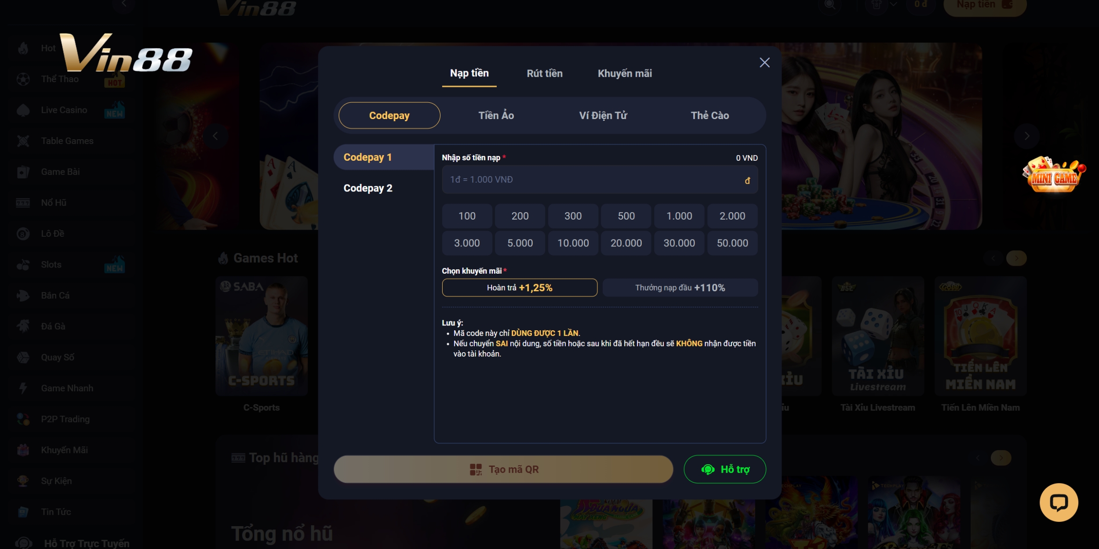The image size is (1099, 549).
Task: Open Đá Gà in the sidebar
Action: (70, 326)
